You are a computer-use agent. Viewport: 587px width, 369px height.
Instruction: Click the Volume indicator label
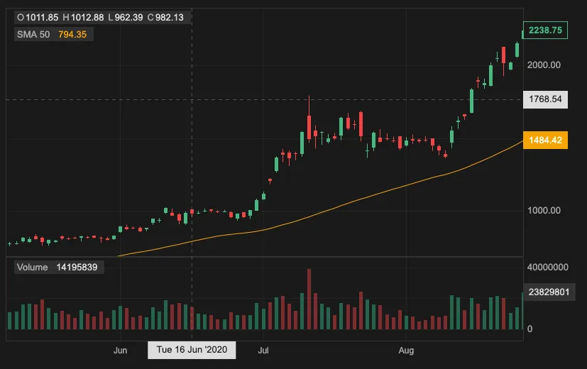pos(32,268)
